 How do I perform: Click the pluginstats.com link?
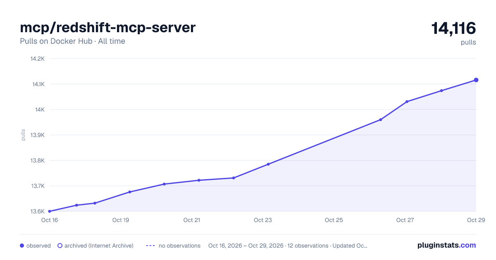tap(446, 245)
